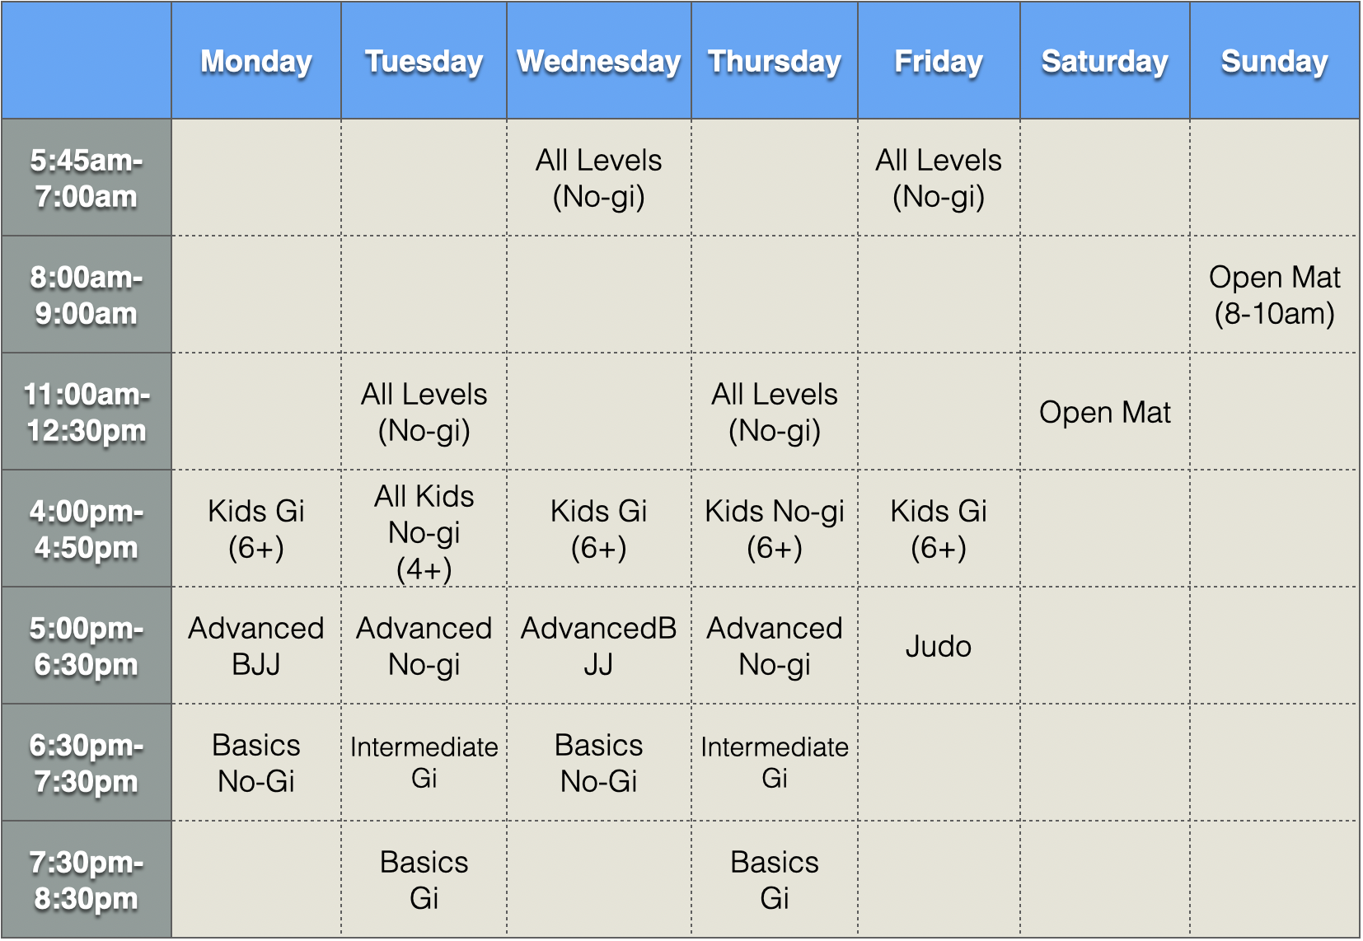Select the Wednesday column header
Image resolution: width=1363 pixels, height=941 pixels.
[x=599, y=61]
